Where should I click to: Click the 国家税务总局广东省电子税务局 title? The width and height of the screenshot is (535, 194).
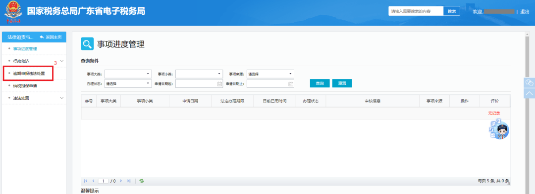pos(86,11)
